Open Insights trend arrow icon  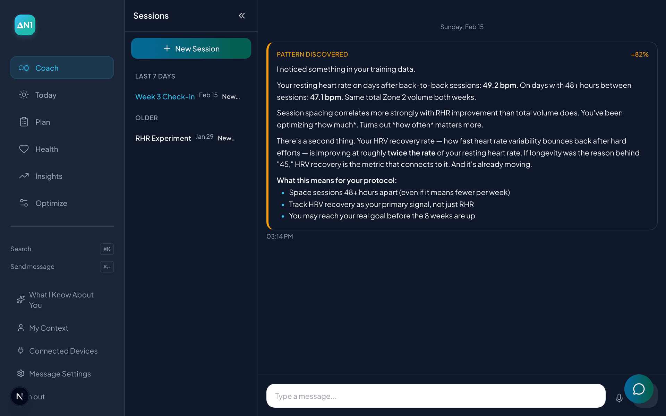[24, 176]
